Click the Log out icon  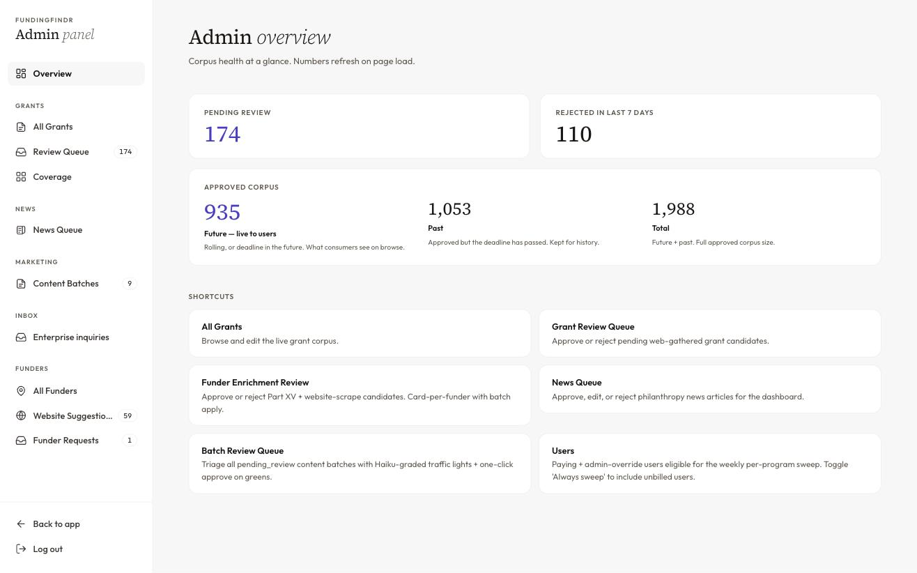pyautogui.click(x=21, y=549)
